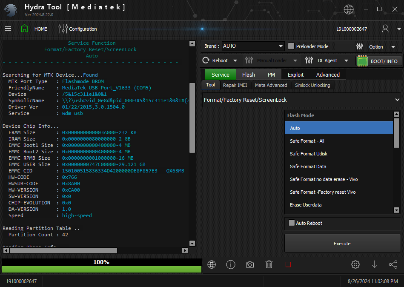The width and height of the screenshot is (404, 287).
Task: Click the log panel horizontal scrollbar thumb
Action: click(63, 250)
